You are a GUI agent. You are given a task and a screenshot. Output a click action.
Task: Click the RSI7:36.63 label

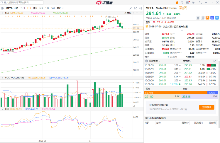click(16, 109)
